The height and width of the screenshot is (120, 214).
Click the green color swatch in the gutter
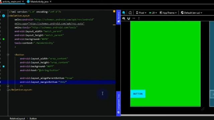click(4, 39)
